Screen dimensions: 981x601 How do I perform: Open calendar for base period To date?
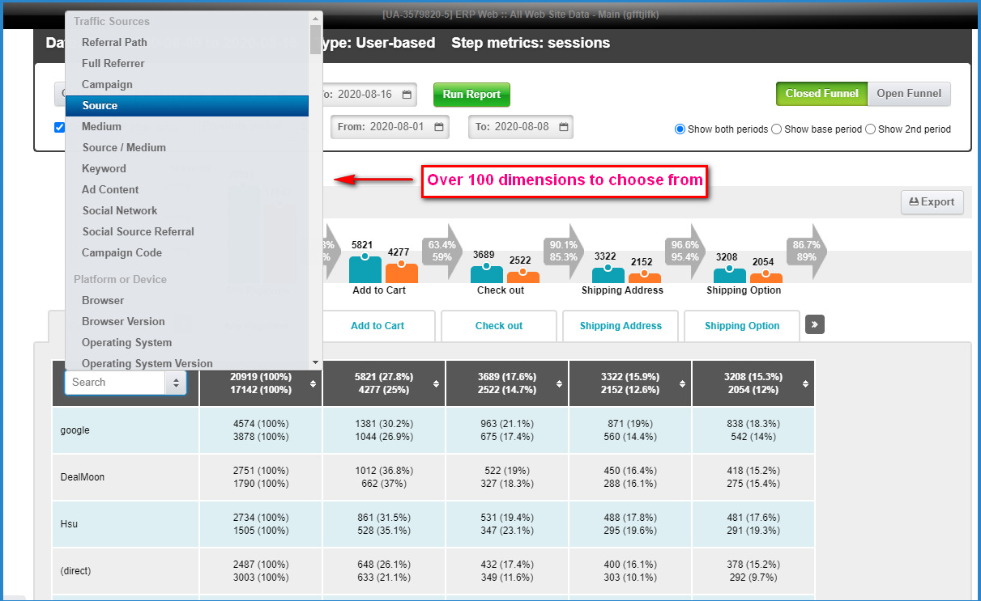407,95
